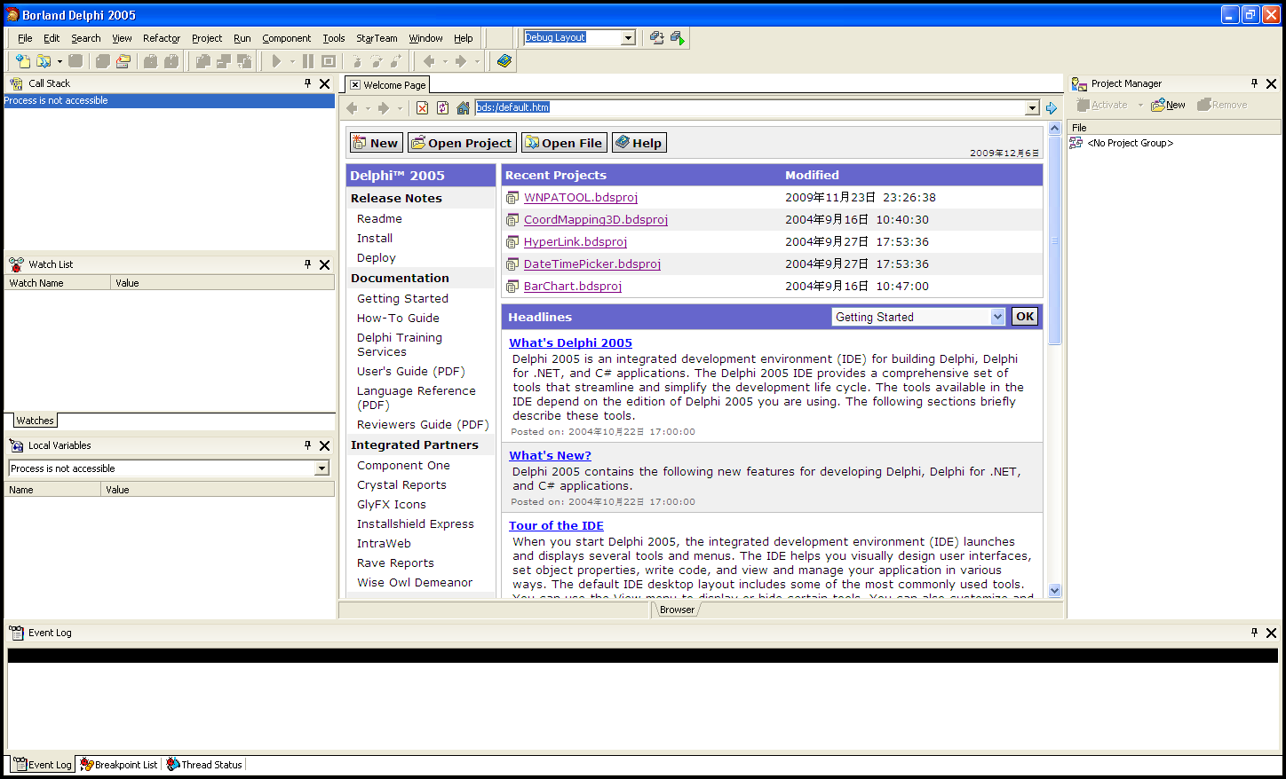Click the Open file toolbar icon
Screen dimensions: 1286x779
(43, 61)
